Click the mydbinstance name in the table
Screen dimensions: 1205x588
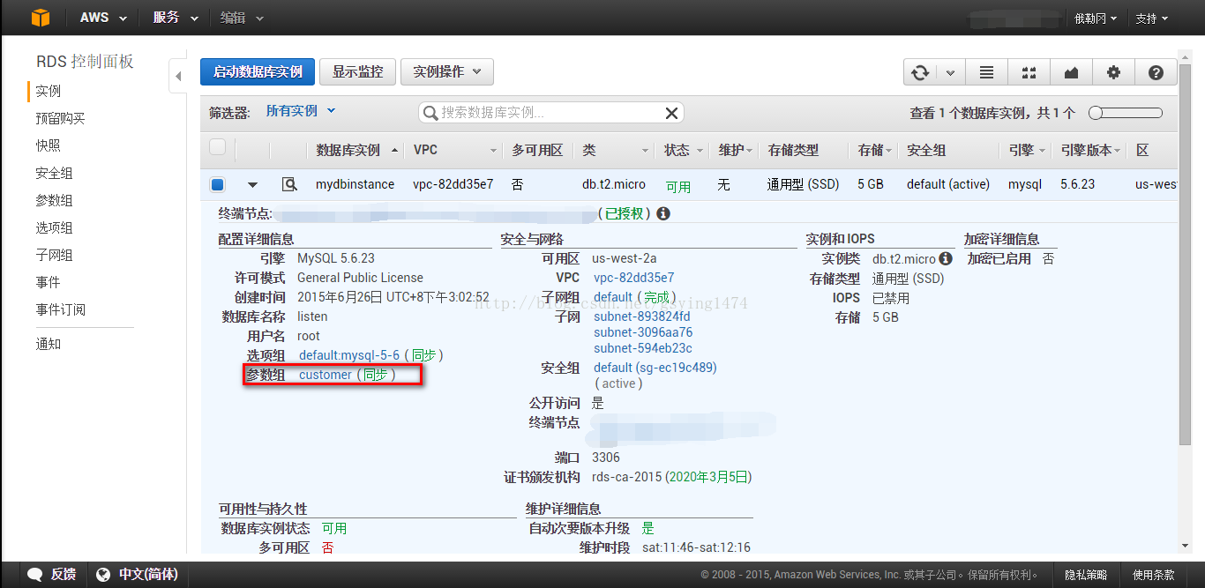tap(356, 185)
